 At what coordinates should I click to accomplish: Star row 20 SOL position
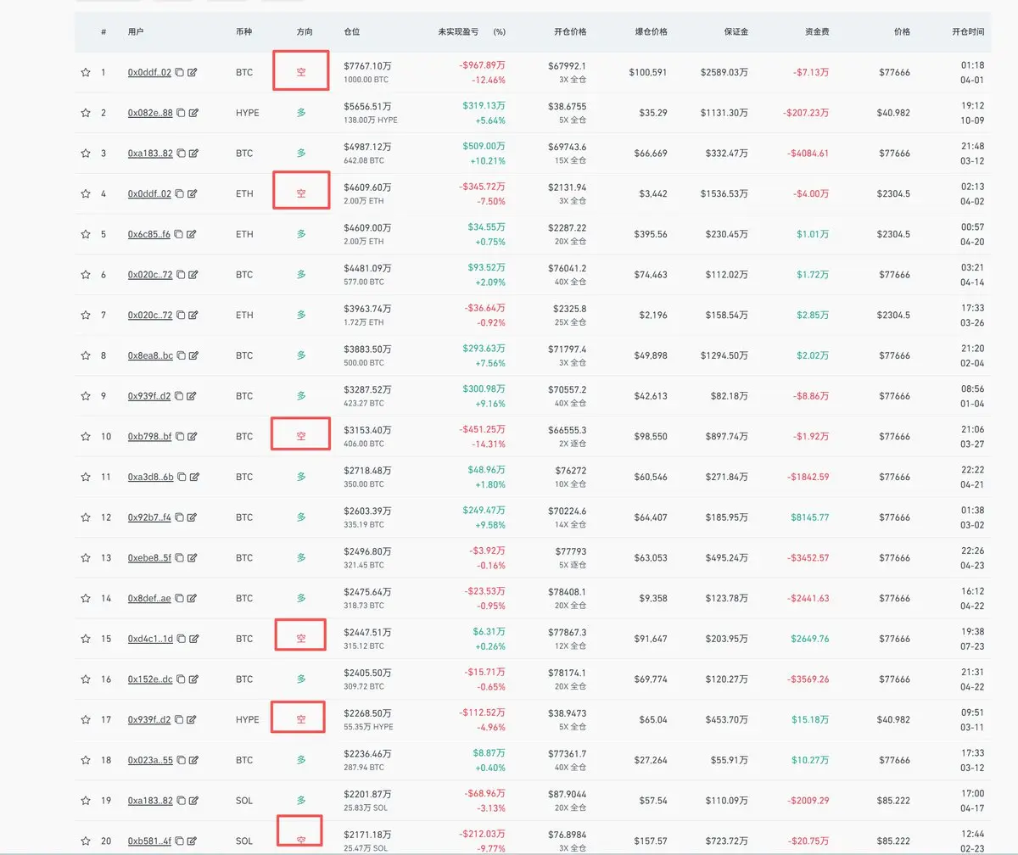pyautogui.click(x=85, y=841)
